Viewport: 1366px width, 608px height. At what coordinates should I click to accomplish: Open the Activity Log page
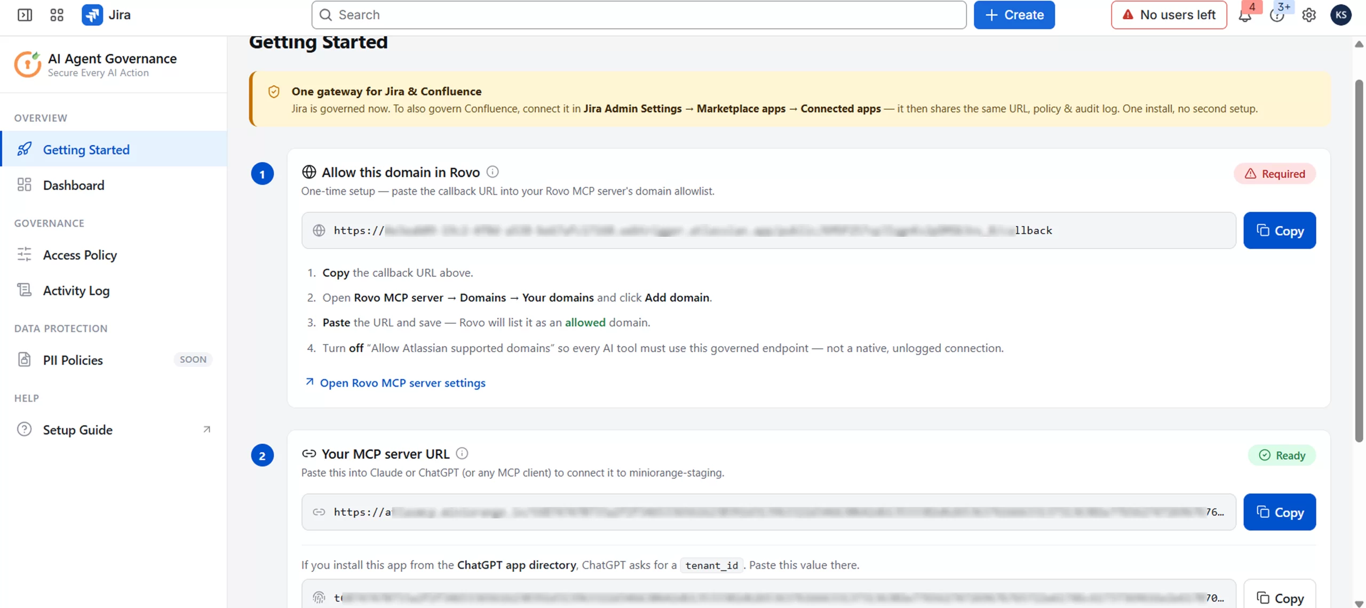click(x=114, y=291)
